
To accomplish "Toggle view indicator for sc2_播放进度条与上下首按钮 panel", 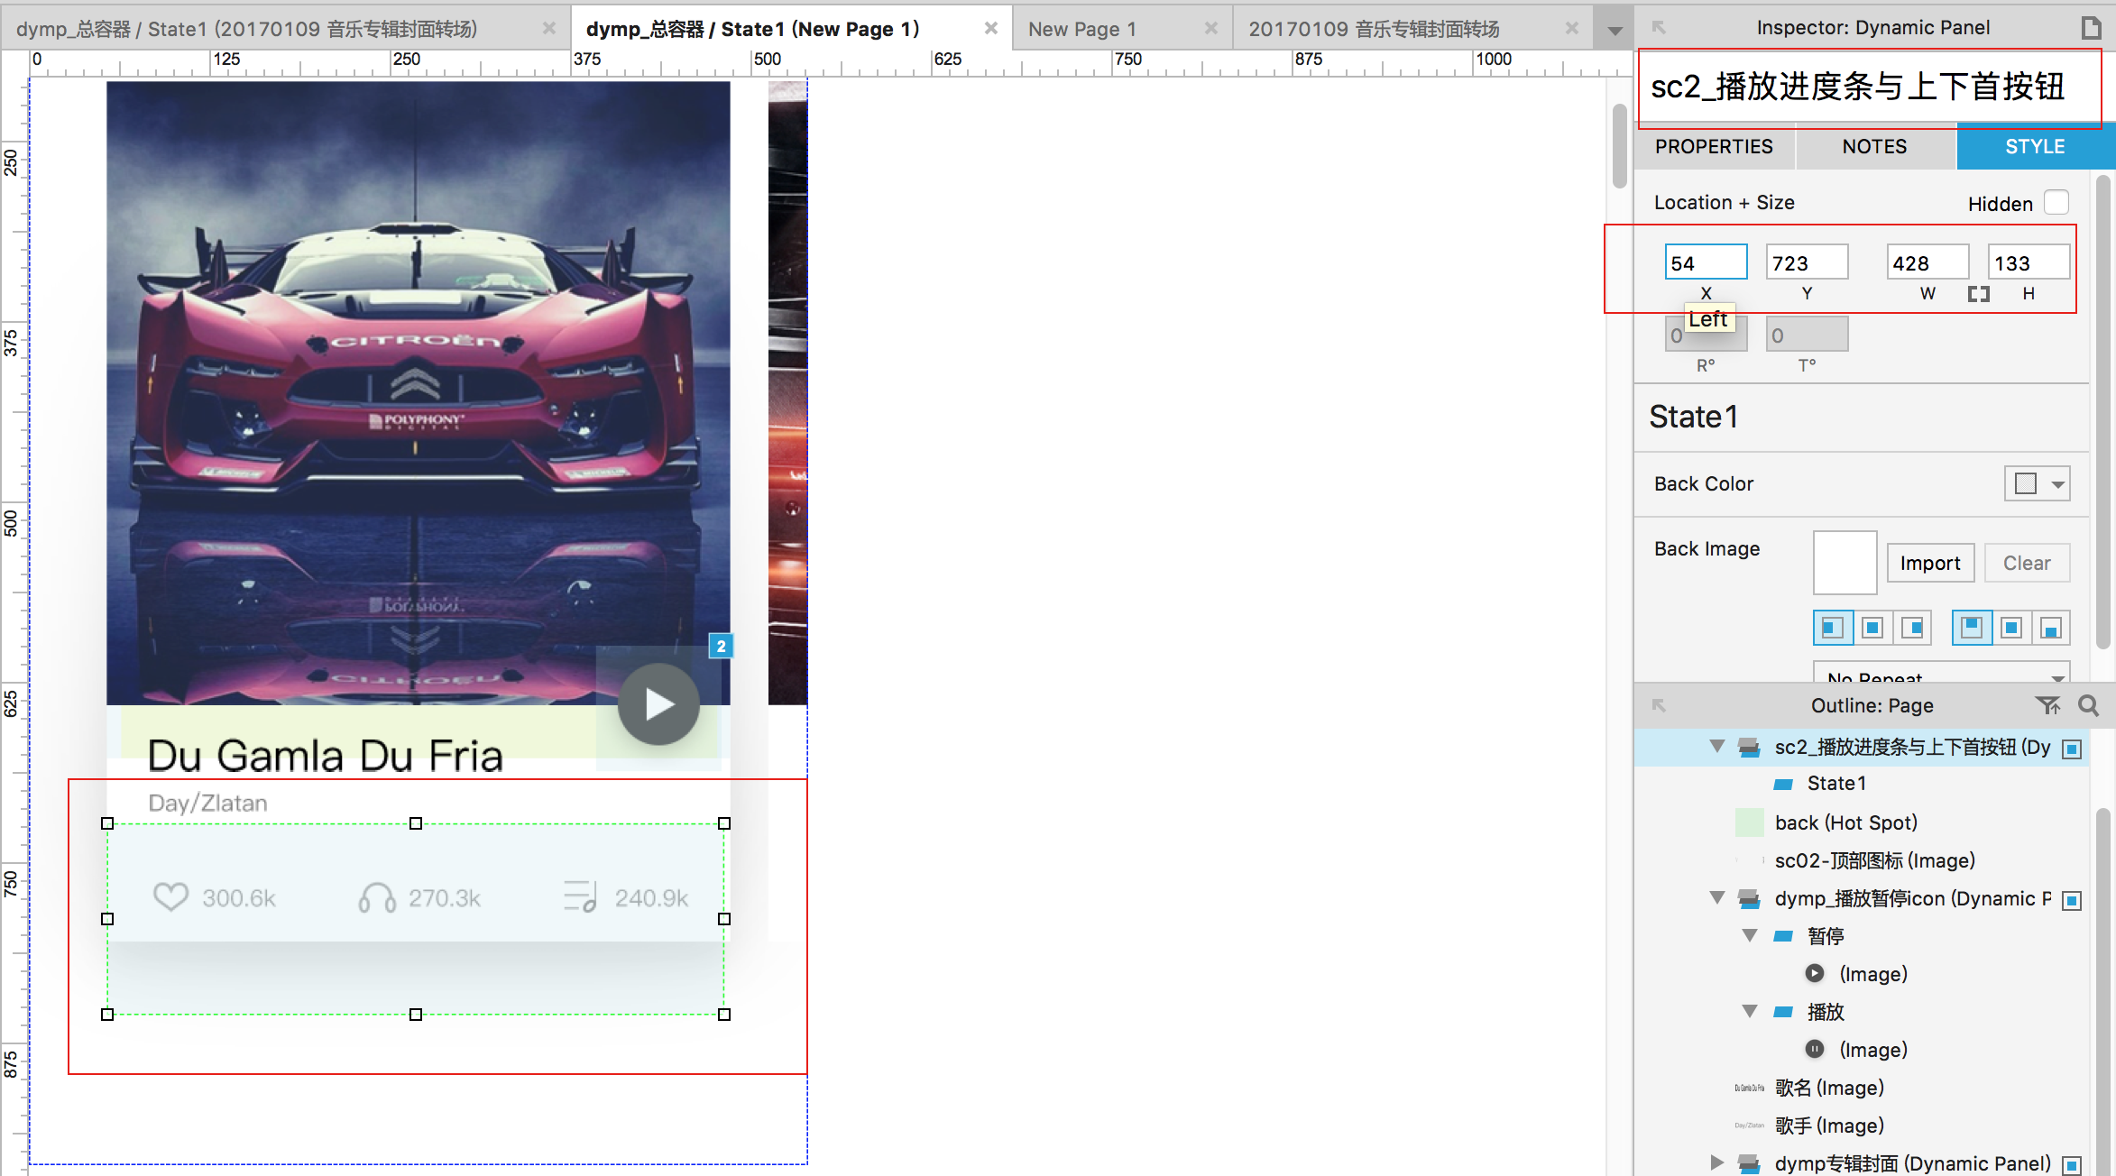I will [x=2072, y=749].
